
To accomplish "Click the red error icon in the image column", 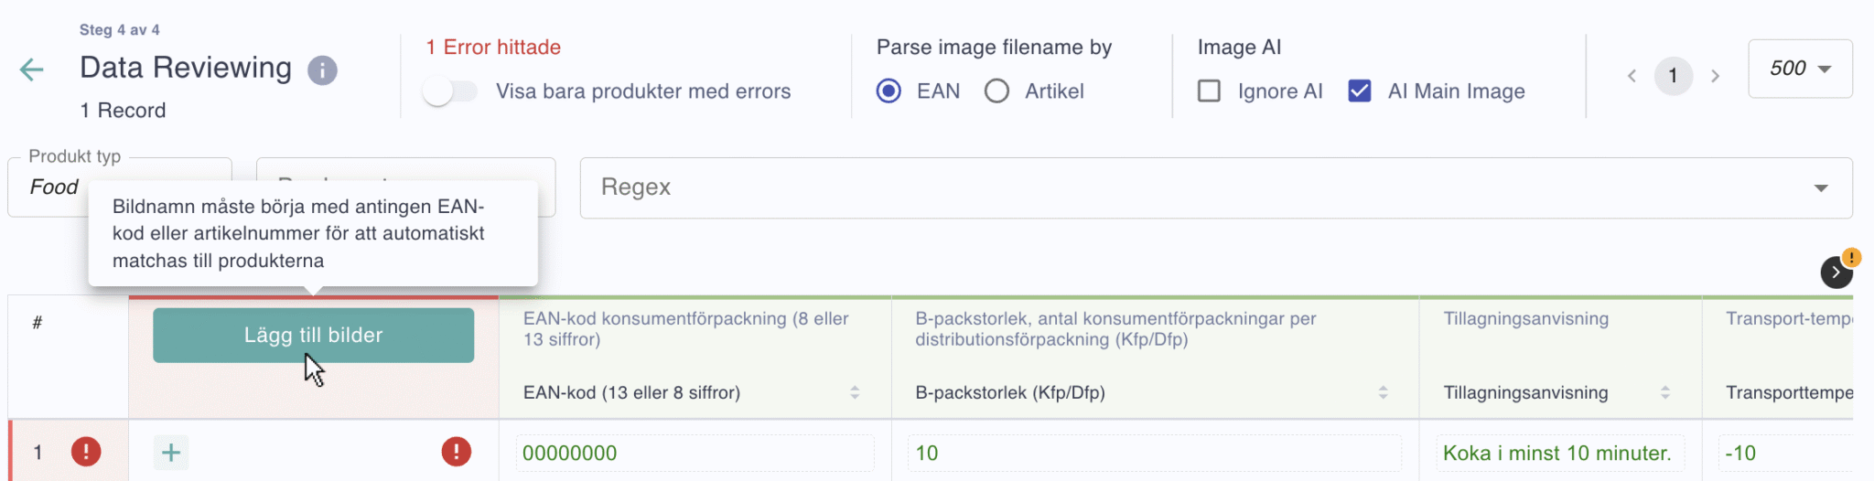I will pos(457,452).
